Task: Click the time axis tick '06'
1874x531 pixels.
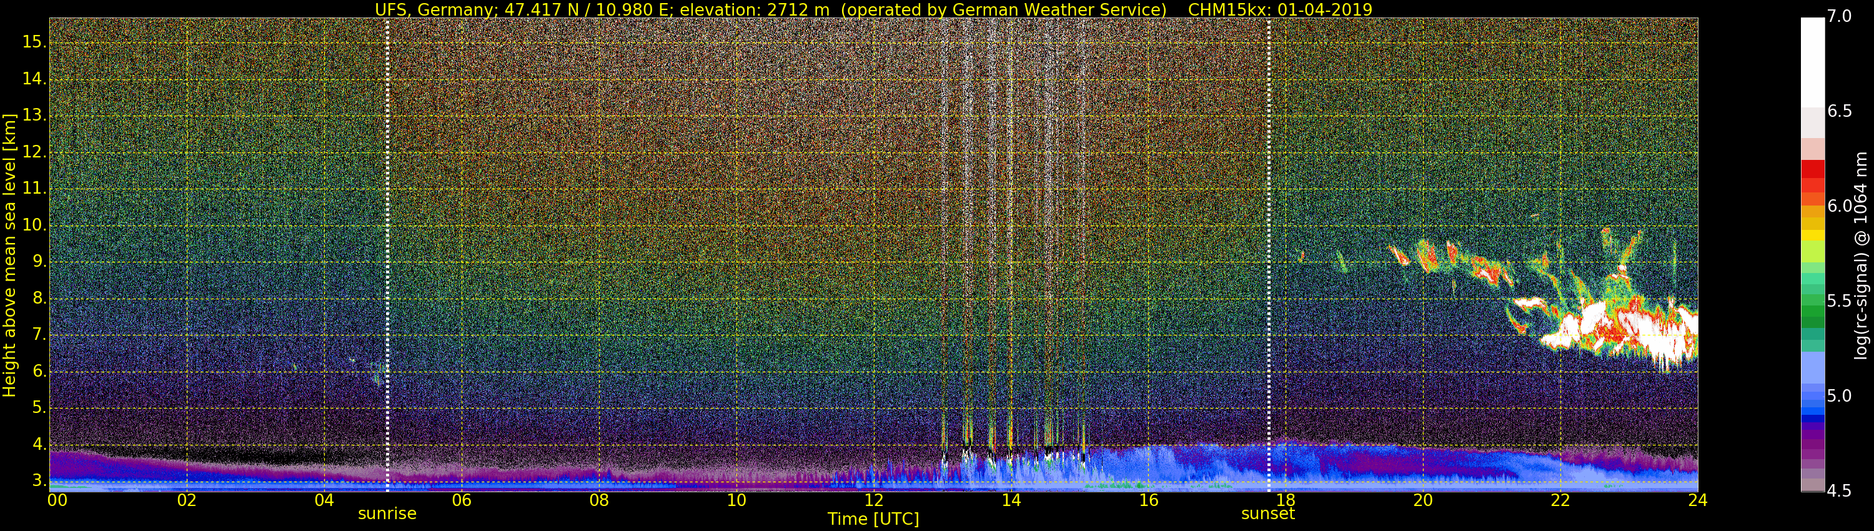Action: 461,500
